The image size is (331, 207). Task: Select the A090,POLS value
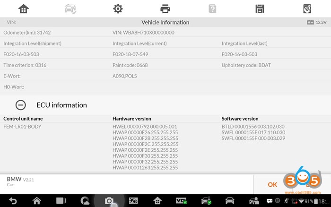(124, 76)
